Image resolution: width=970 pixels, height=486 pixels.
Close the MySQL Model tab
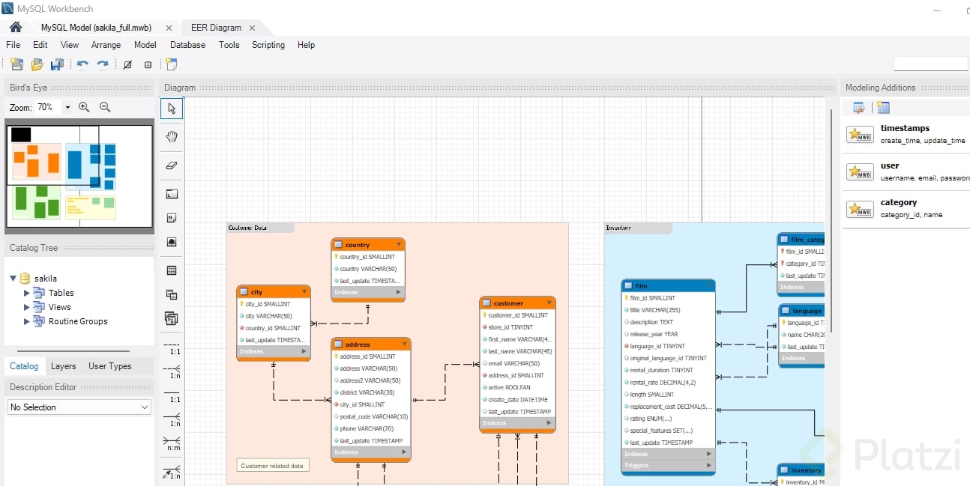click(x=169, y=28)
